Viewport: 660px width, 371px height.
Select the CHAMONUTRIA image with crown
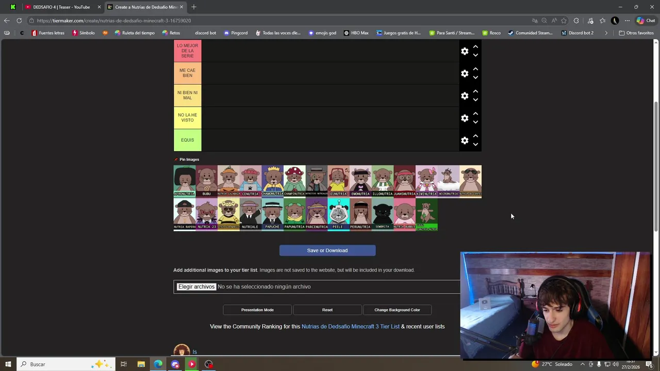coord(272,181)
